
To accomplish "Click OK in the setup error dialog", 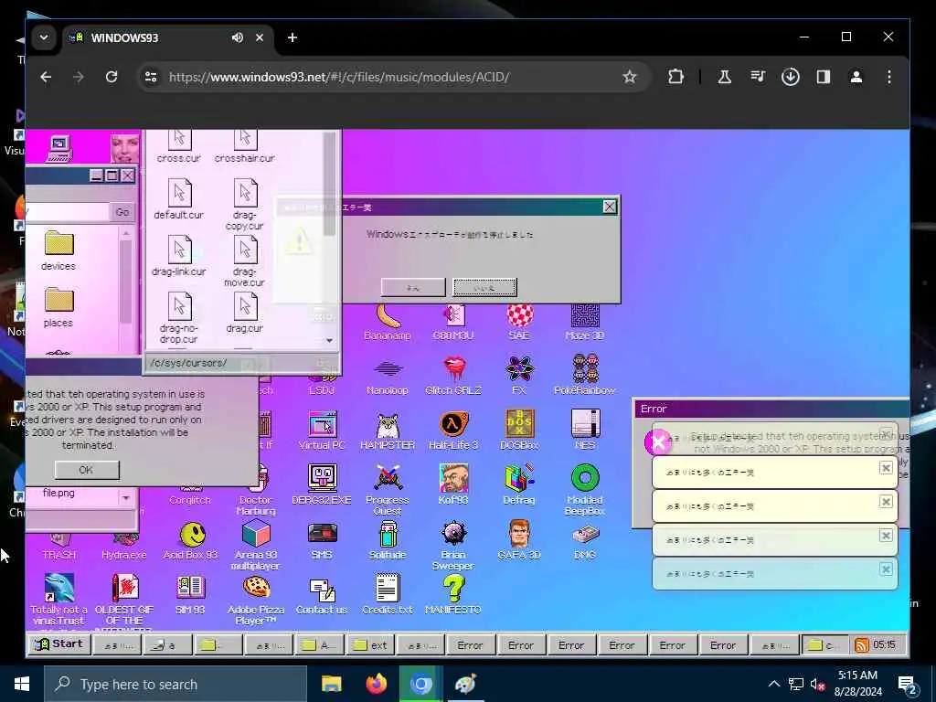I will click(x=87, y=471).
